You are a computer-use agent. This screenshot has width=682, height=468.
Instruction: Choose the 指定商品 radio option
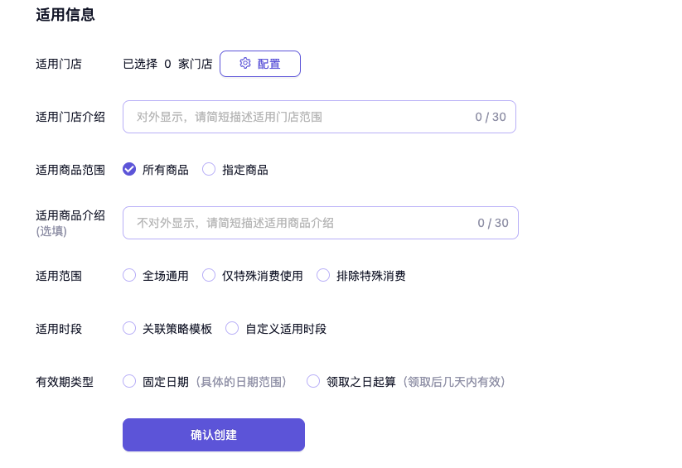tap(209, 170)
